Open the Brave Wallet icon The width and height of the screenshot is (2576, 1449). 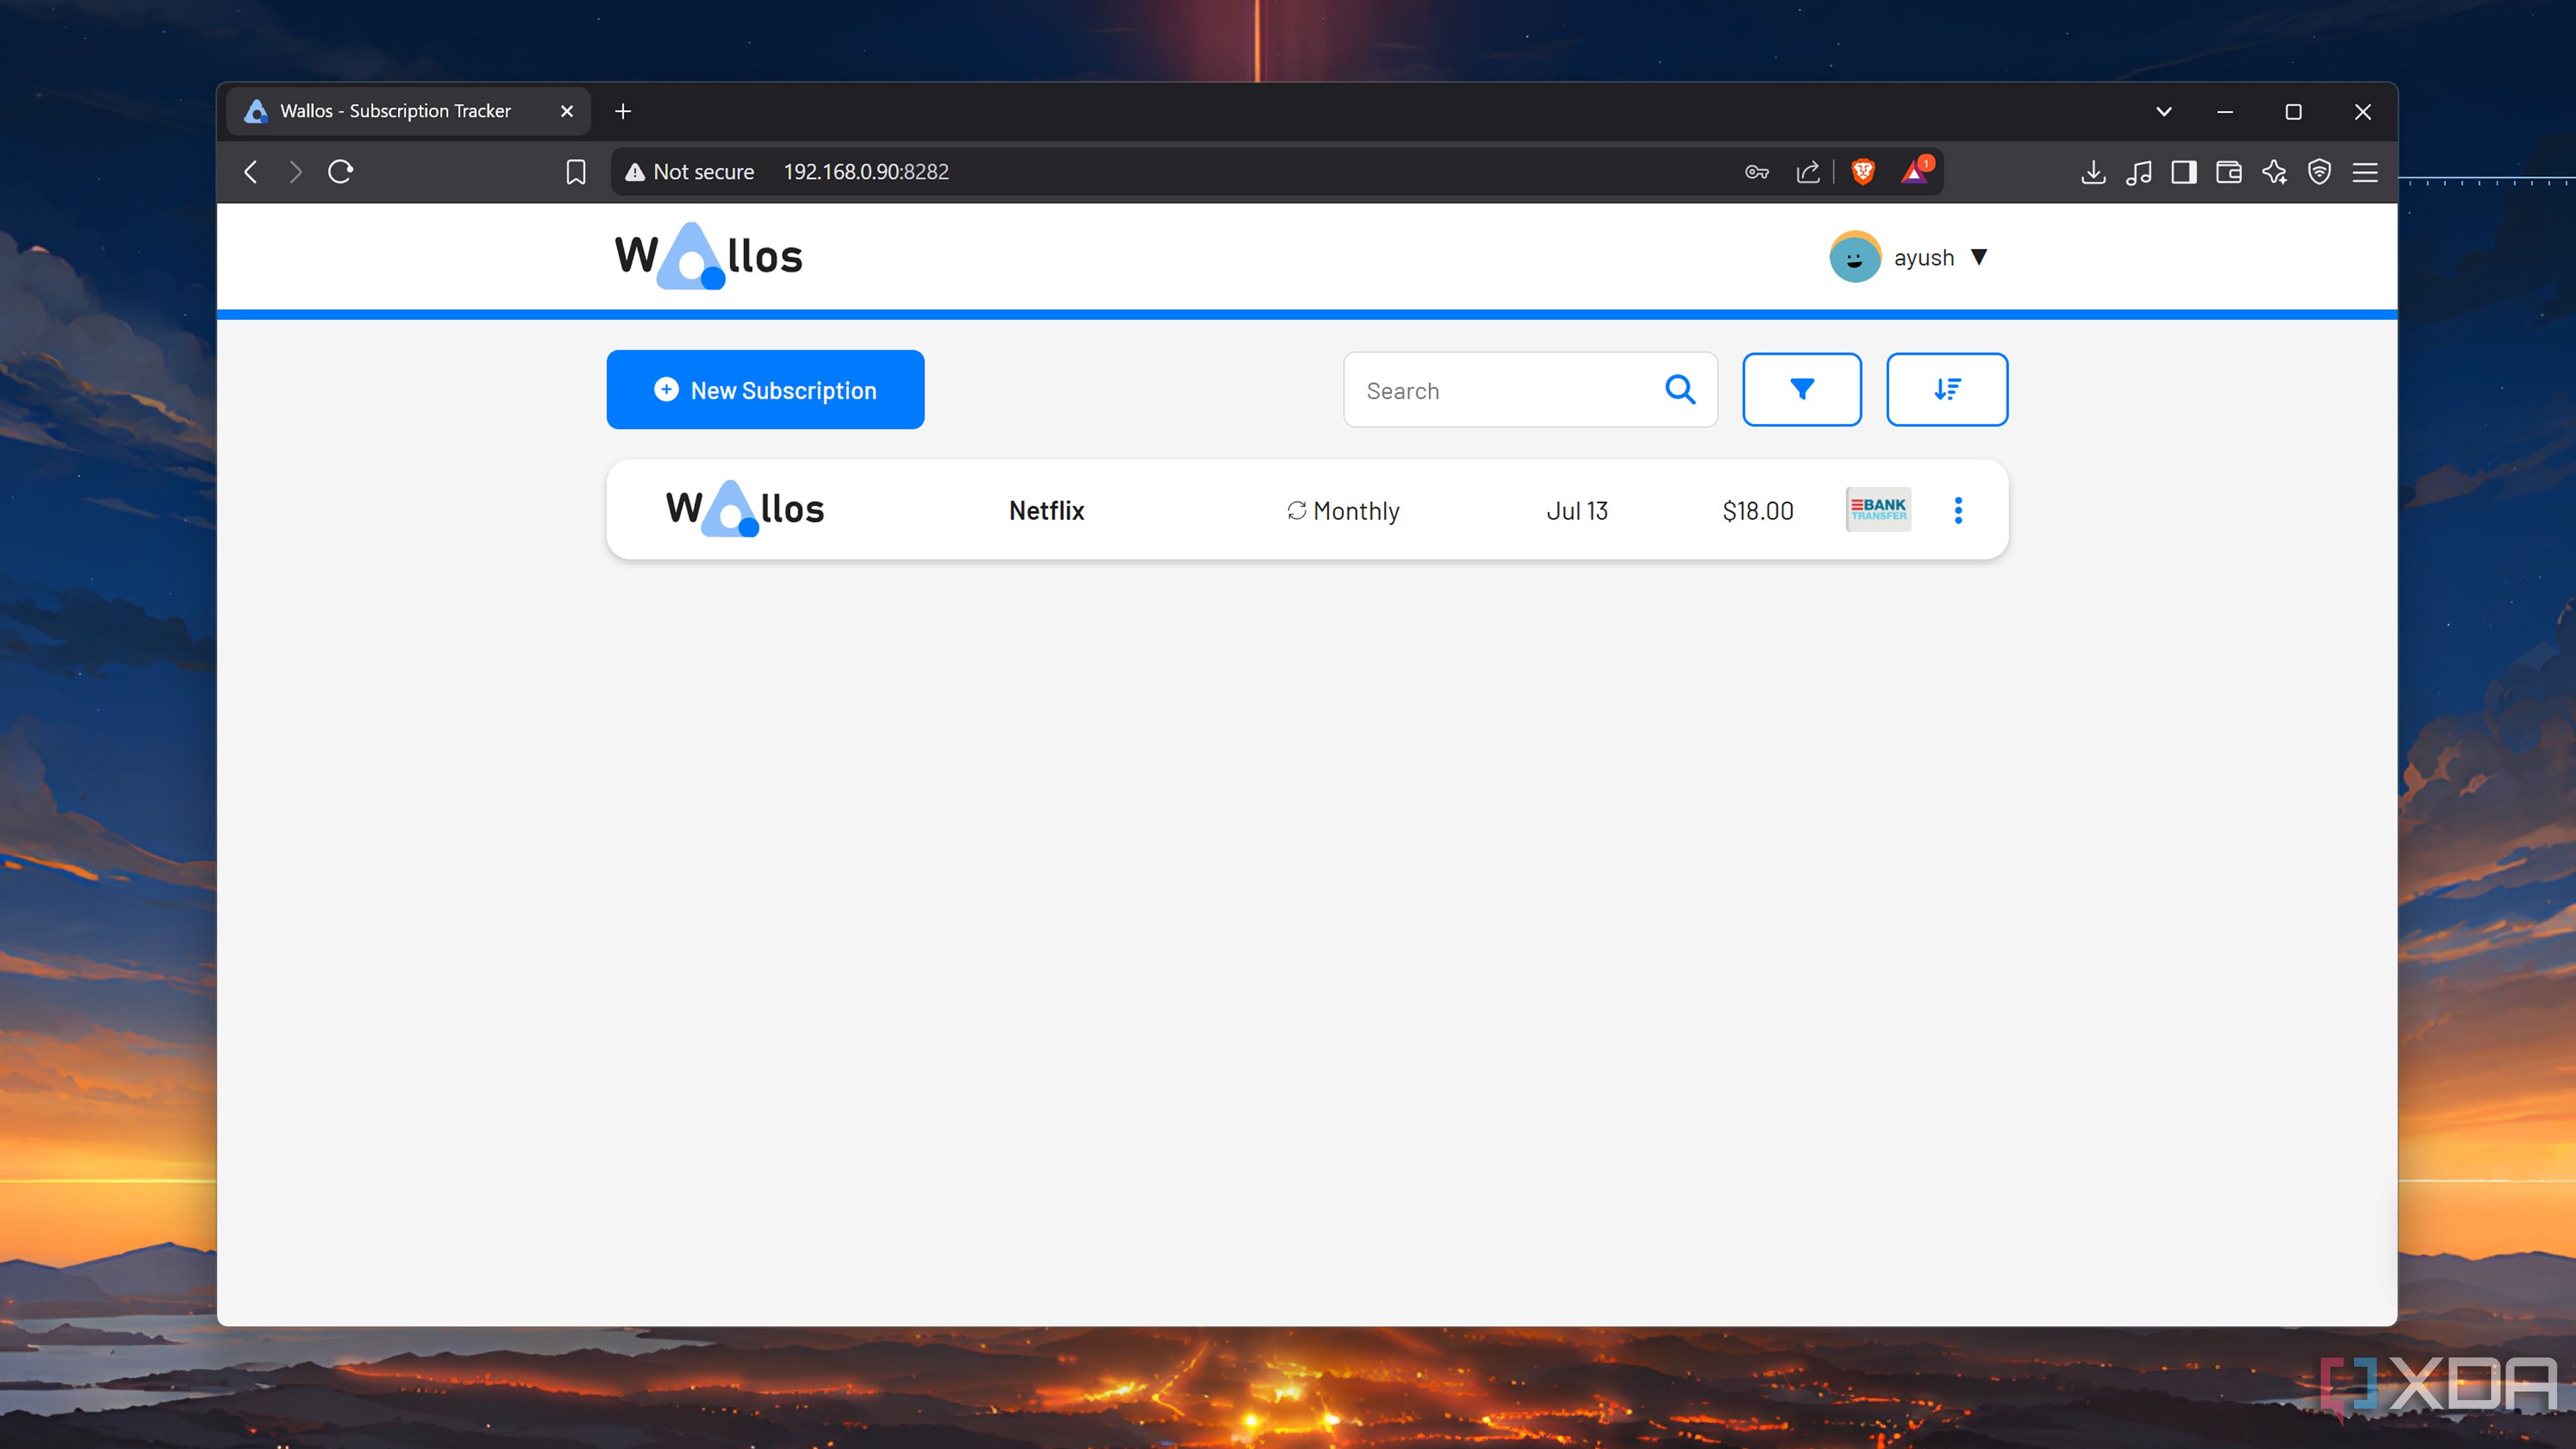(x=2229, y=172)
